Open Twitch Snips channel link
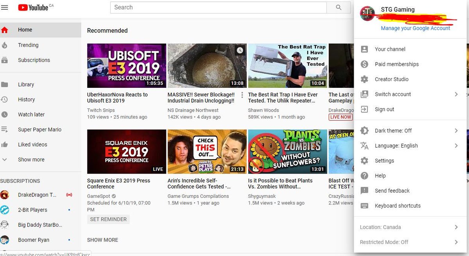469x256 pixels. coord(101,110)
